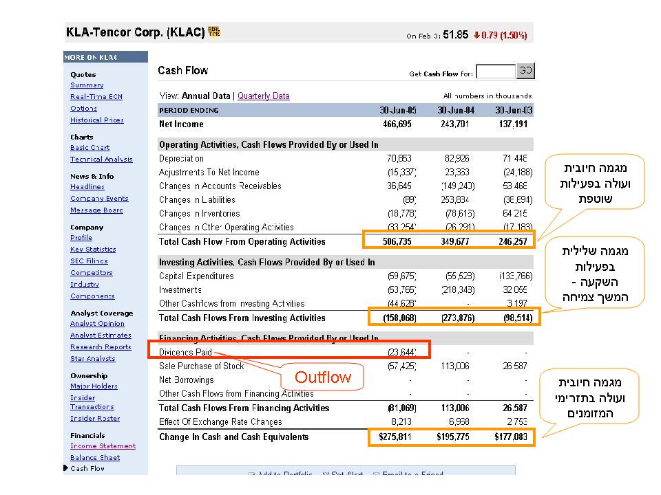Open the Competitors link
661x495 pixels.
(92, 273)
